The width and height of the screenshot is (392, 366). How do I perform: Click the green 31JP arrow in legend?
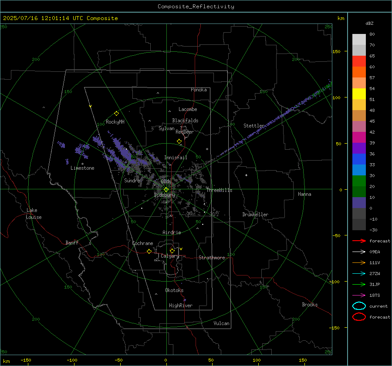click(359, 284)
